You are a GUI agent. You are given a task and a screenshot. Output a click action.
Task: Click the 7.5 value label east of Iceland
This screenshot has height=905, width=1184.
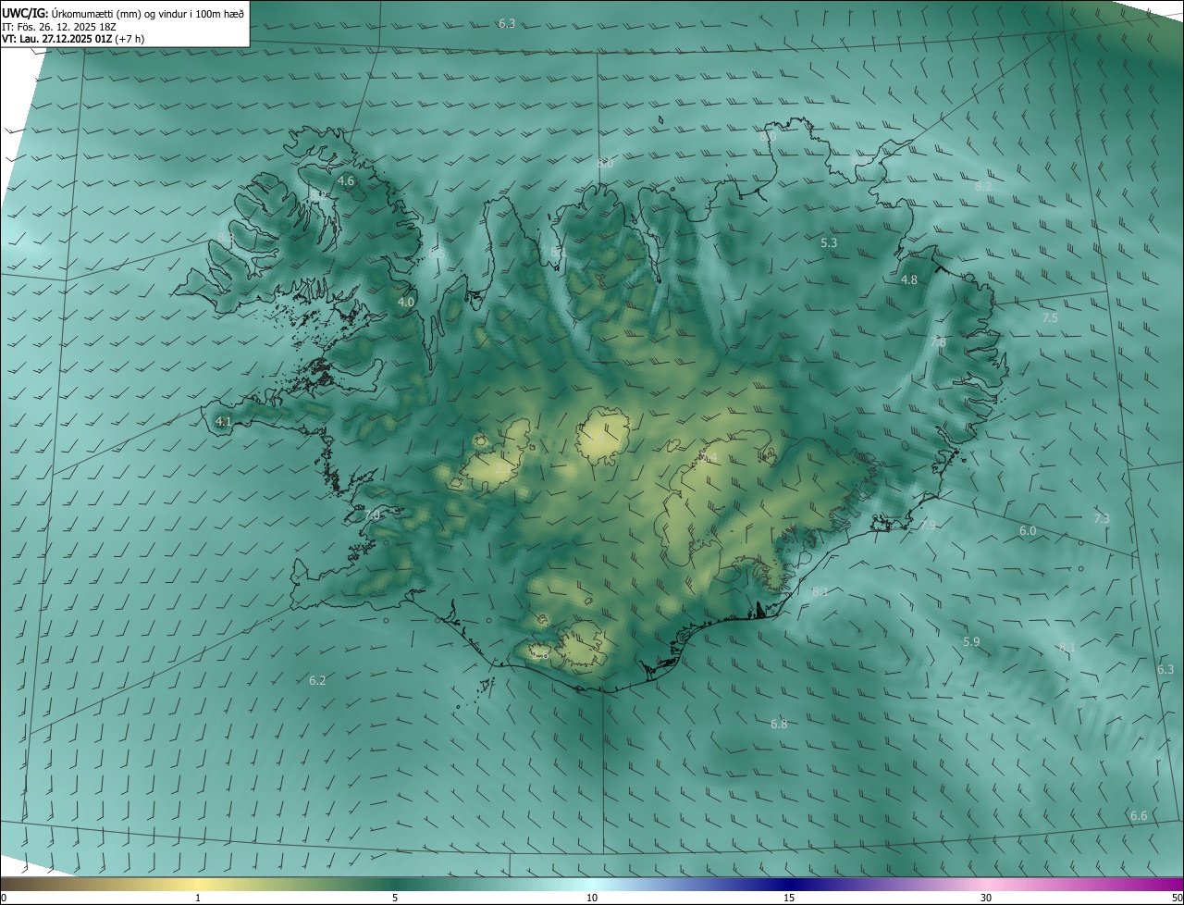tap(1050, 317)
